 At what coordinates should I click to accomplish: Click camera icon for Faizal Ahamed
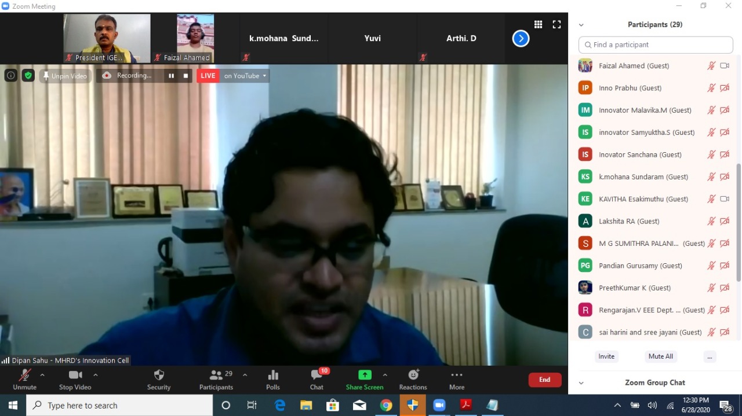(725, 66)
